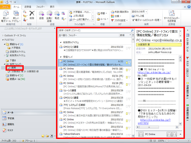
Task: Collapse the FUJITSU account tree node
Action: (3, 40)
